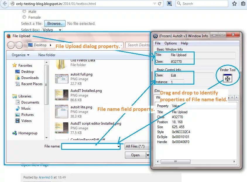Click the Property column header
This screenshot has width=247, height=182.
pos(163,106)
